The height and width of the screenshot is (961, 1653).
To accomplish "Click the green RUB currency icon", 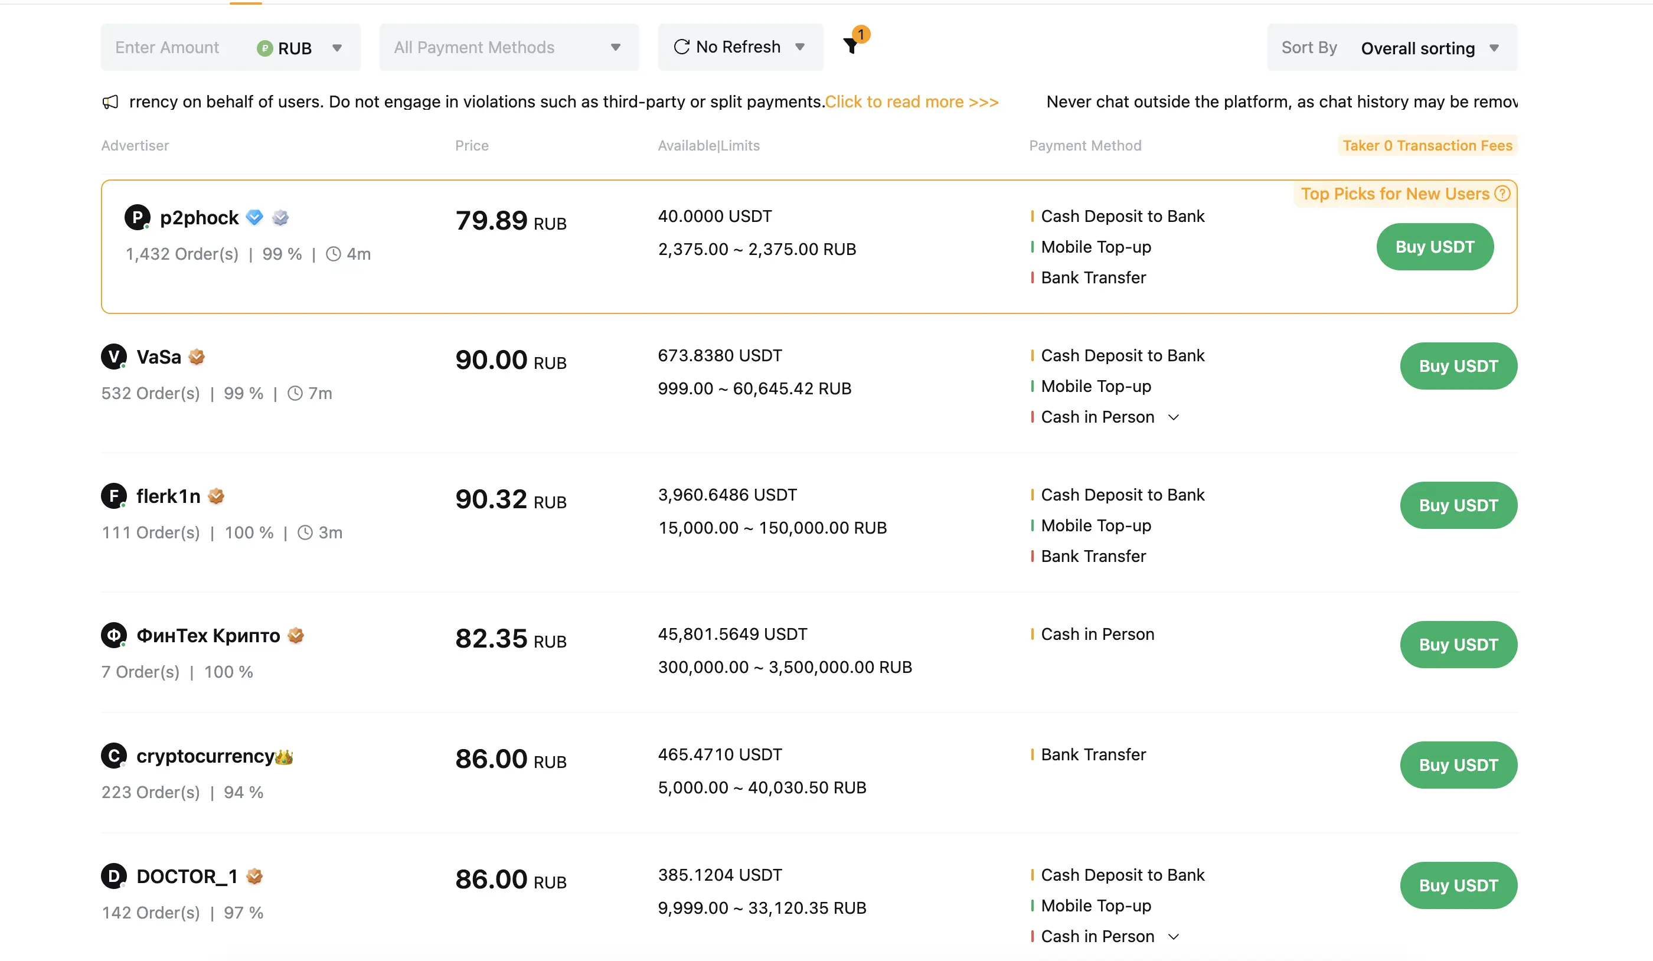I will 264,48.
